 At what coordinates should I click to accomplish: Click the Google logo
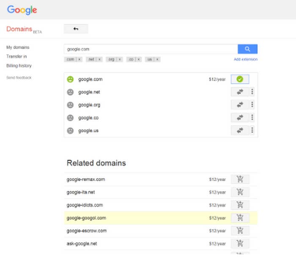click(x=22, y=10)
